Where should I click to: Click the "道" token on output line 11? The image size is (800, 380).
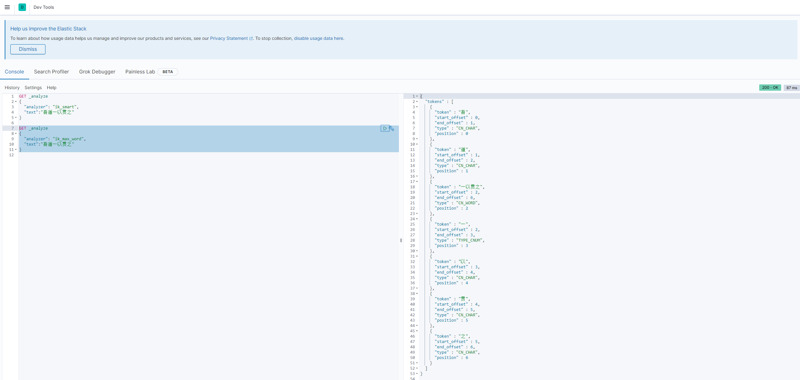[464, 150]
